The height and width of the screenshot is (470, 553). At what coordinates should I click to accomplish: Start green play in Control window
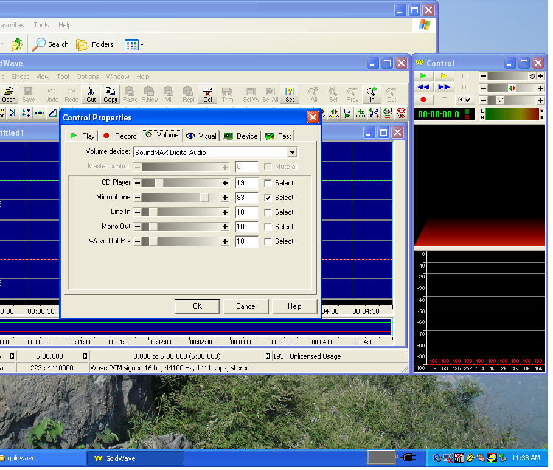coord(423,76)
